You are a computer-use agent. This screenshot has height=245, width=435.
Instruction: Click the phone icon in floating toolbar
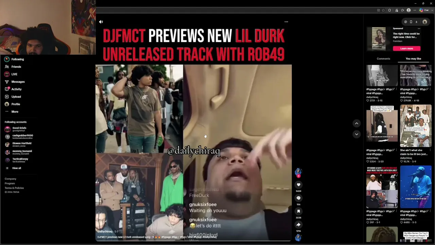(x=411, y=22)
